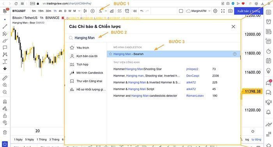Select 3 Tháng date range
This screenshot has width=273, height=147.
(x=54, y=140)
